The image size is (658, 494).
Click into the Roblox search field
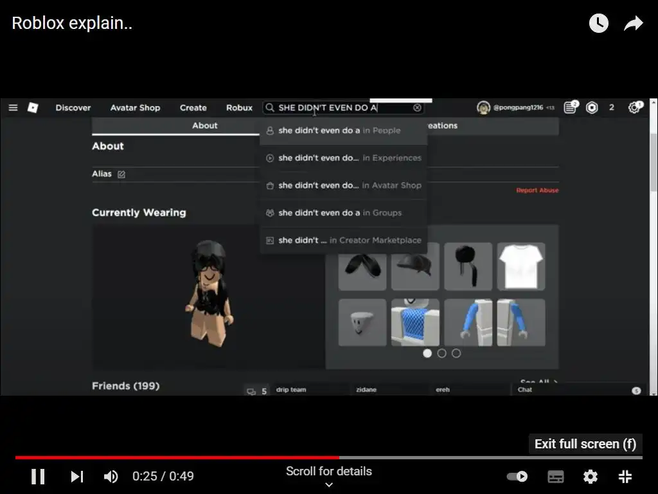tap(344, 107)
